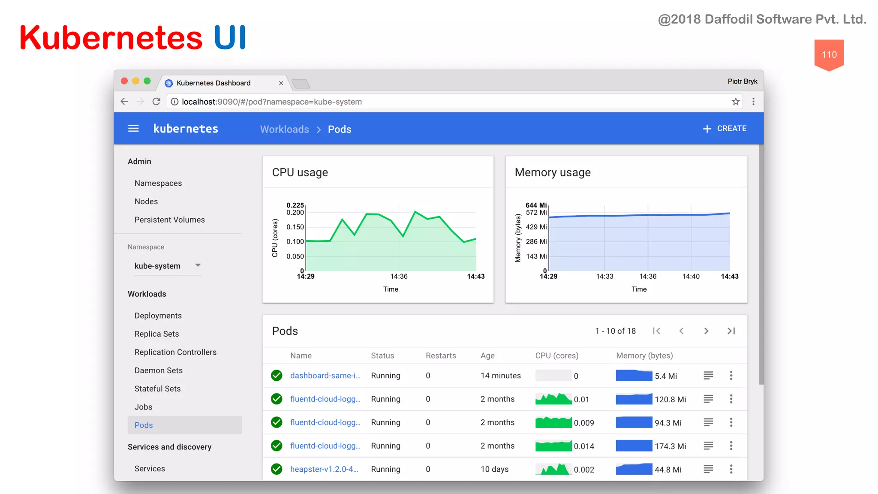Go to next page of Pods list
Image resolution: width=878 pixels, height=494 pixels.
(706, 331)
